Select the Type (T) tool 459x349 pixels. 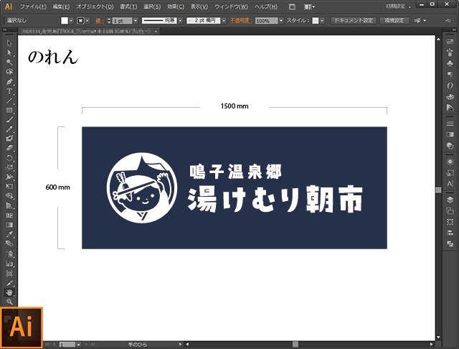[x=9, y=91]
